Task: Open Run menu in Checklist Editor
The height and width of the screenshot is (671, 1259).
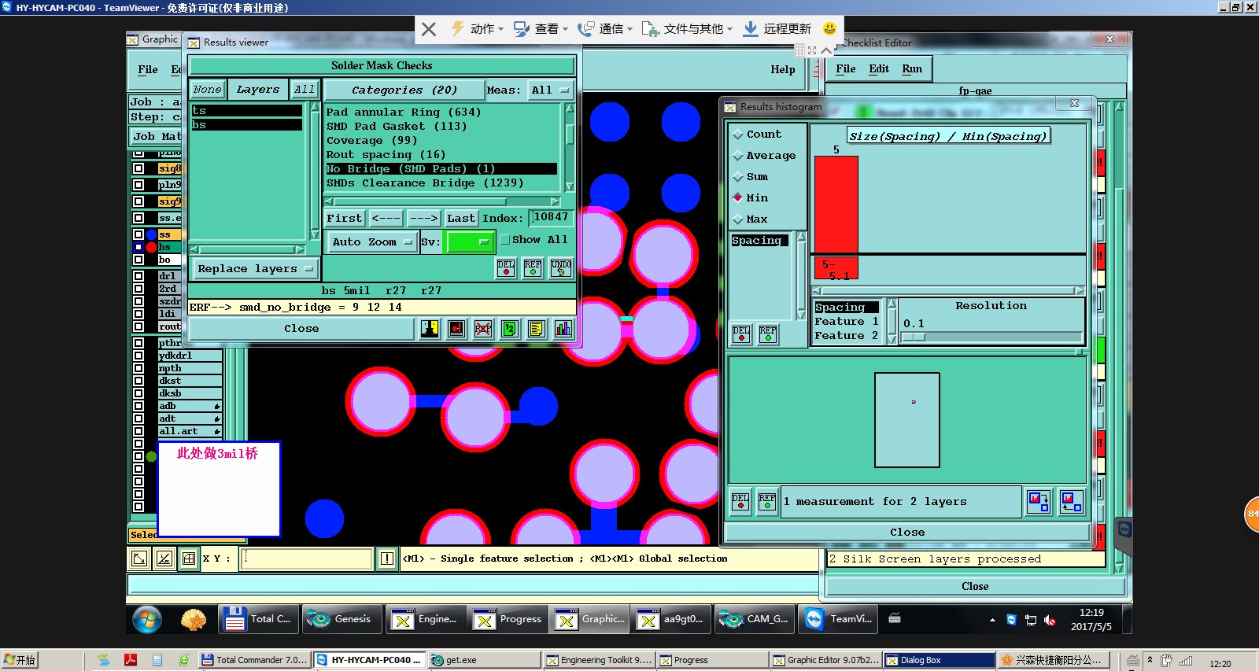Action: point(912,69)
